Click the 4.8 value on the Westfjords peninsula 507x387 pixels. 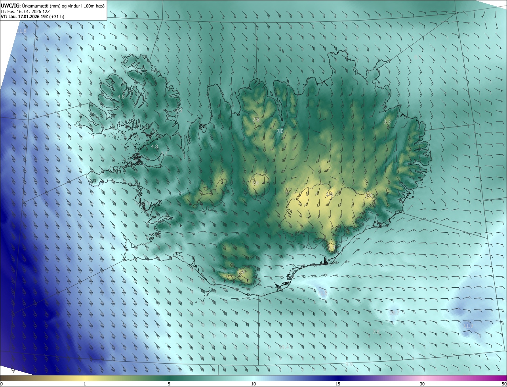[x=121, y=97]
